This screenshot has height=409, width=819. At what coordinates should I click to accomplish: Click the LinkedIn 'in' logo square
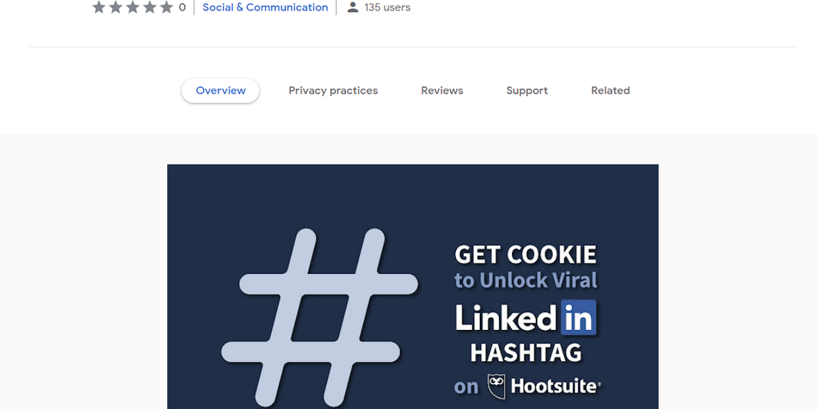point(579,318)
